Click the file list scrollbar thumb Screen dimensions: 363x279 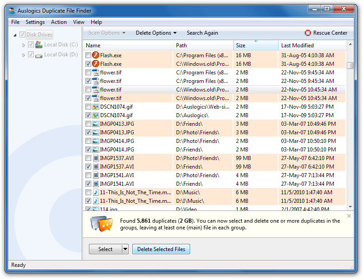click(350, 65)
